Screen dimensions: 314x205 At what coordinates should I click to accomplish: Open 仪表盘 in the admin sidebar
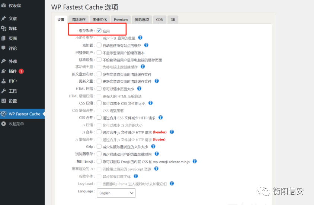(x=15, y=6)
